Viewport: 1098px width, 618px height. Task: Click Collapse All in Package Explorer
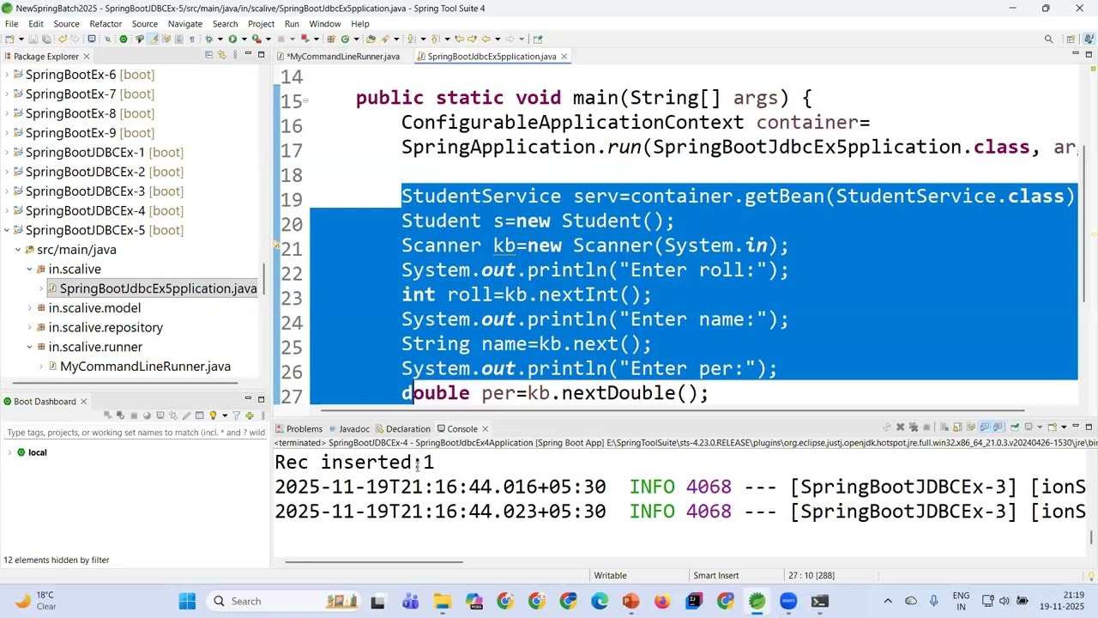[208, 55]
